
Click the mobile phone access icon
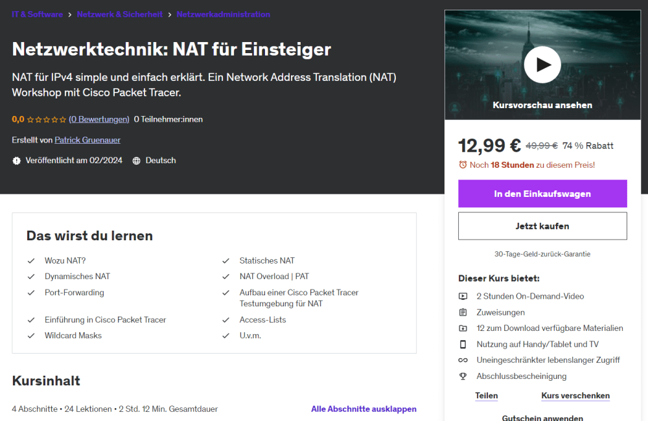tap(463, 344)
